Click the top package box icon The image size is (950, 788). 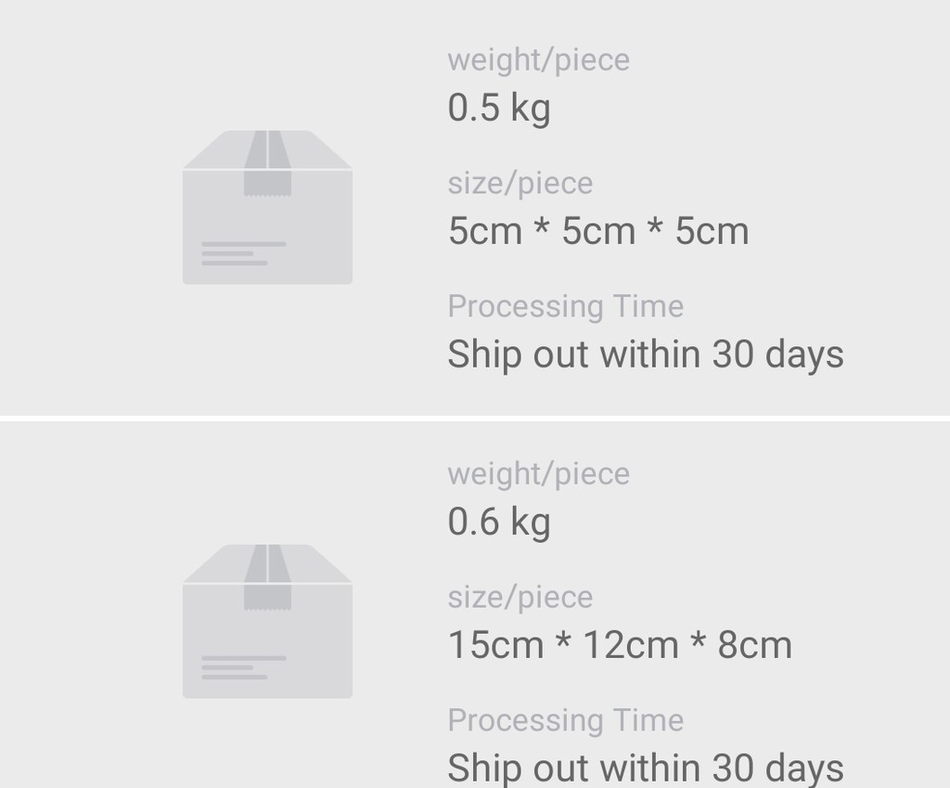(x=267, y=207)
